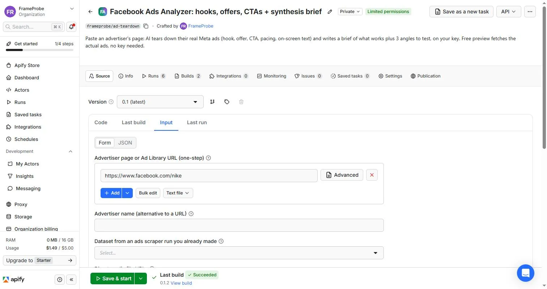547x289 pixels.
Task: Open Save & start options arrow
Action: [x=140, y=278]
